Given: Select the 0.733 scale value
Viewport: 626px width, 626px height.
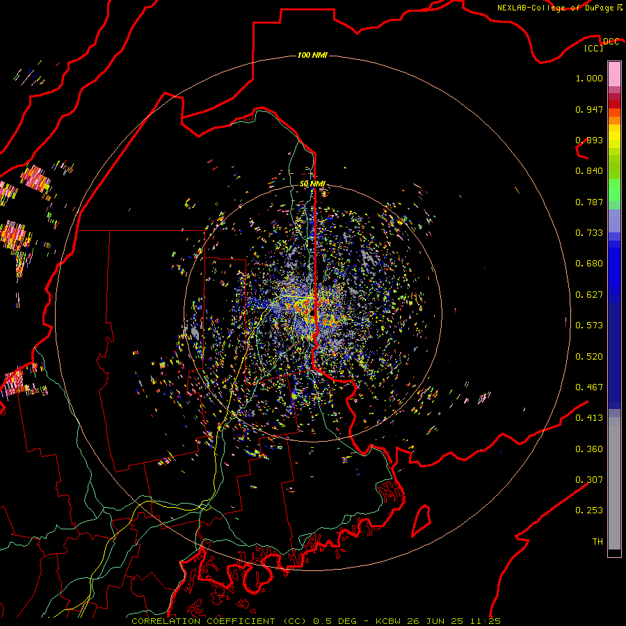Looking at the screenshot, I should coord(589,233).
